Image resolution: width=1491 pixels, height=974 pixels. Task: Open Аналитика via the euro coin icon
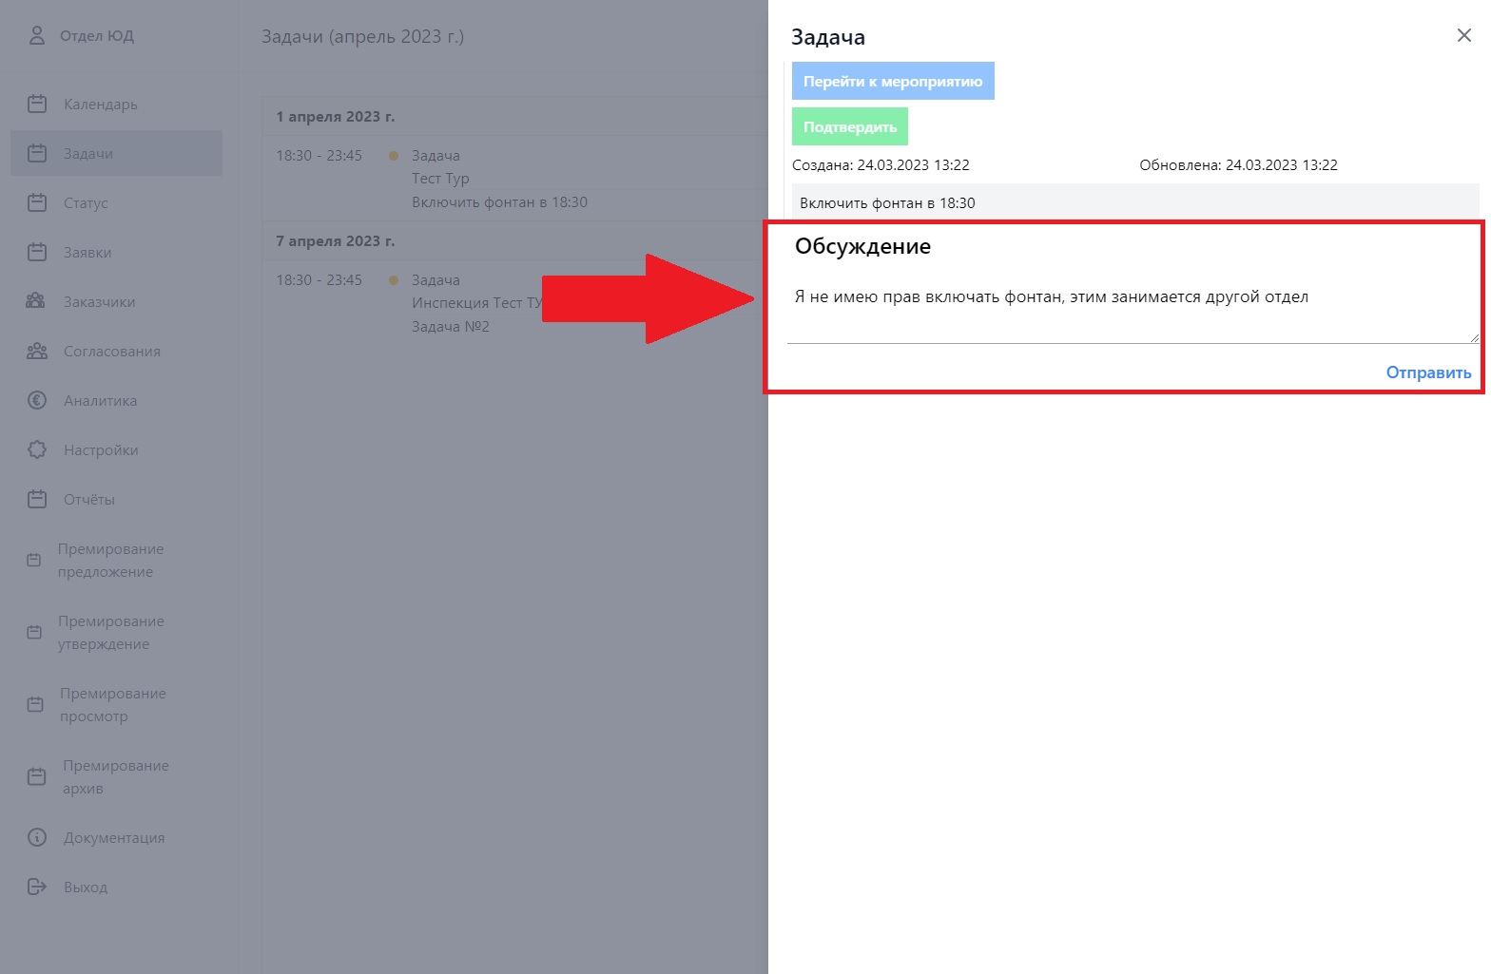[37, 400]
